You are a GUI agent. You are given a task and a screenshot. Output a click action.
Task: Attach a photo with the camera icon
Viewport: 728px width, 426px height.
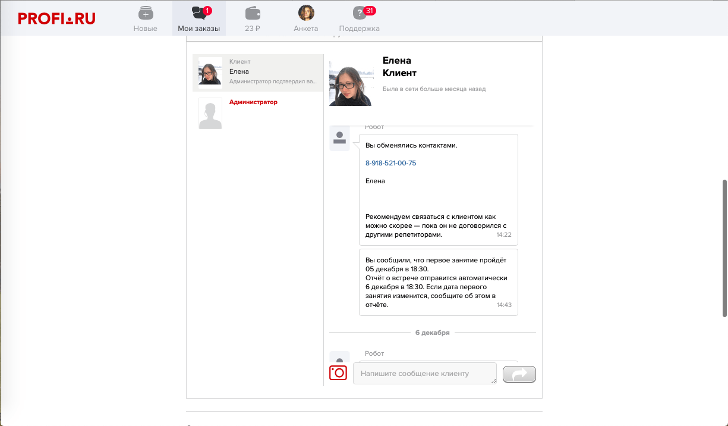[338, 373]
